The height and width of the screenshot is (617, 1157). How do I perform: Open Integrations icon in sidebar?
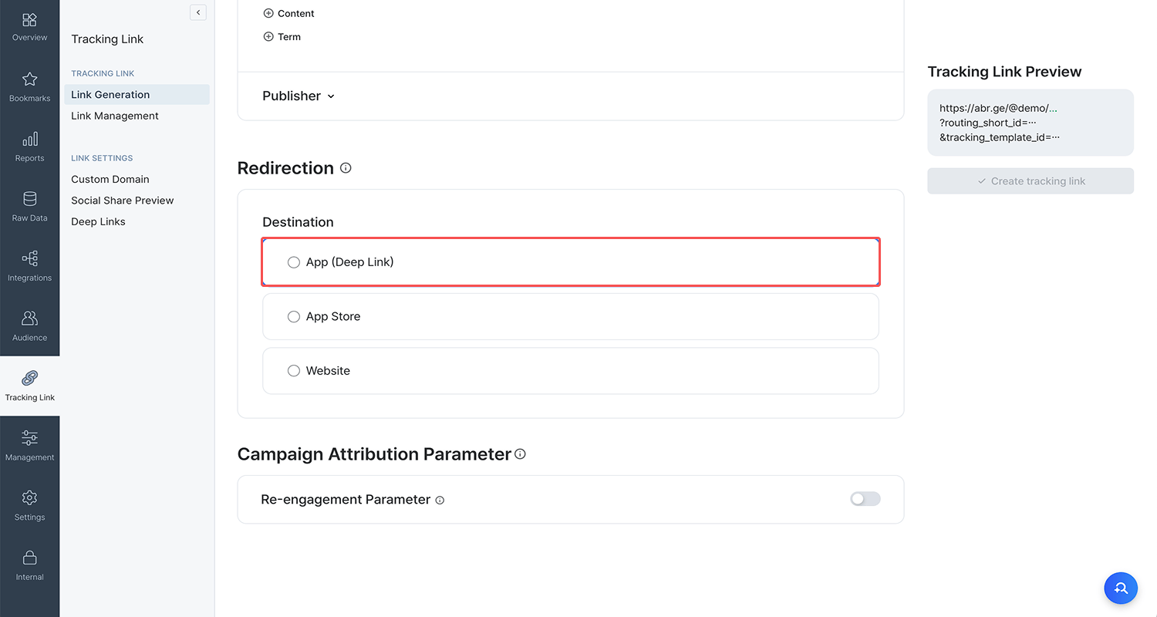tap(29, 258)
